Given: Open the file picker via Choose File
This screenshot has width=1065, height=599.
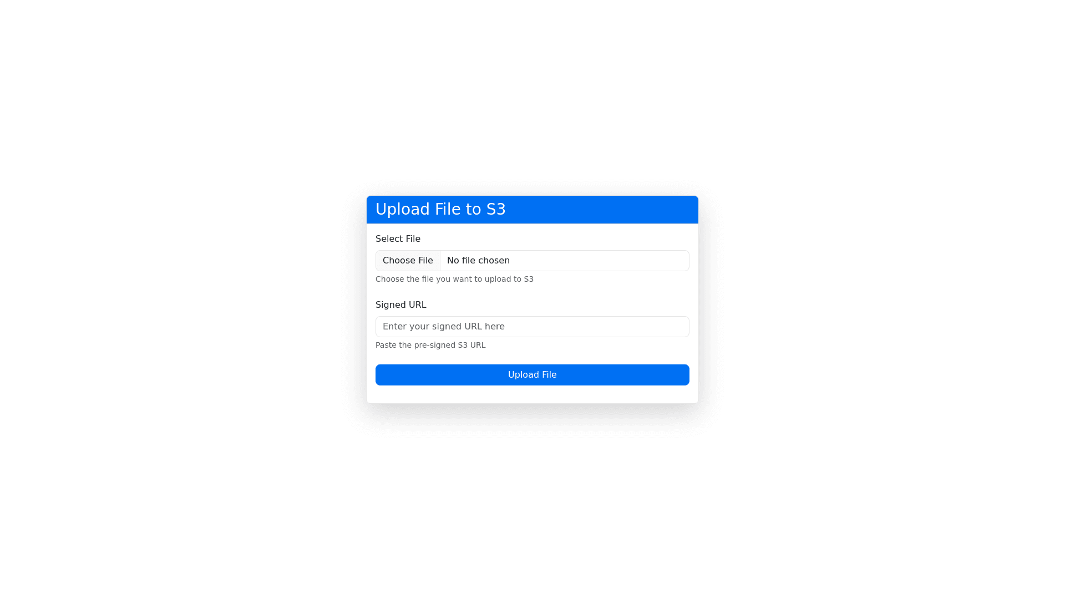Looking at the screenshot, I should point(408,260).
